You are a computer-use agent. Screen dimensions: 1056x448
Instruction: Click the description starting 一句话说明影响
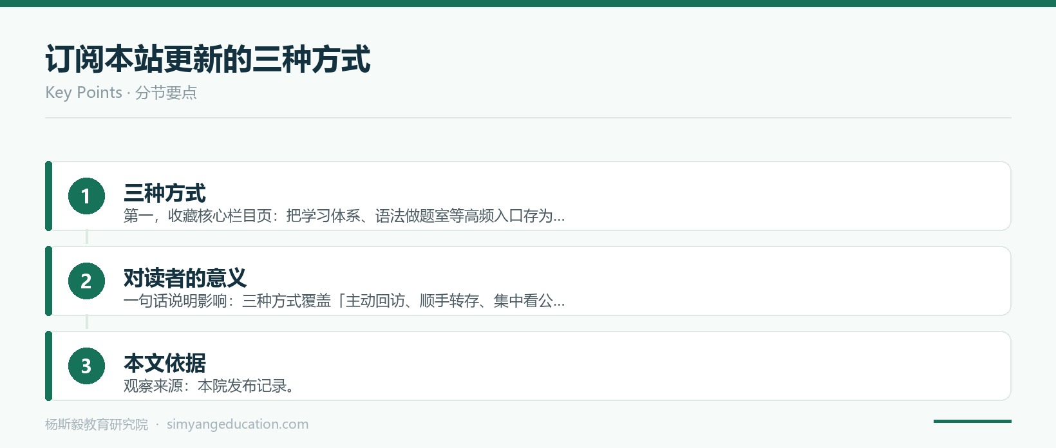(344, 301)
